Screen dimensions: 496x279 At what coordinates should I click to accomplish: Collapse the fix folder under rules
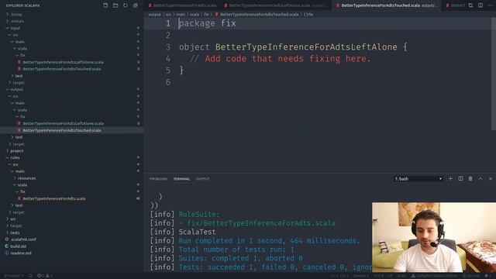[x=22, y=191]
